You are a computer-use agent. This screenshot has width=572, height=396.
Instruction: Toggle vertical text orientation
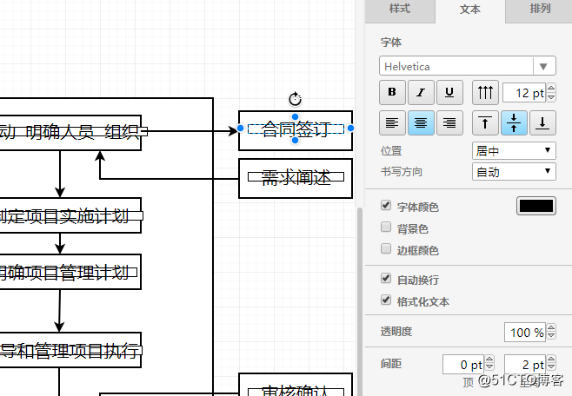[485, 93]
